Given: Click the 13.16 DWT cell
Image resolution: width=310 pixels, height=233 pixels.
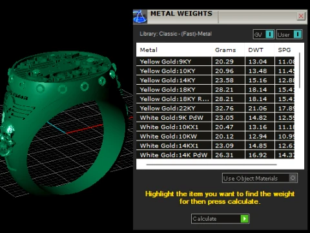Looking at the screenshot, I should [260, 127].
